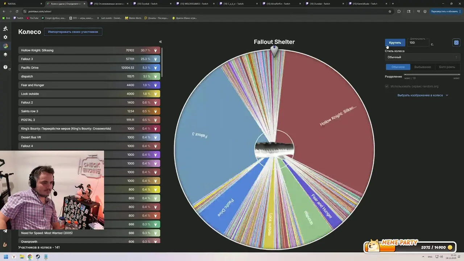Click highlight icon for Saints row 3
The width and height of the screenshot is (464, 261).
[156, 111]
